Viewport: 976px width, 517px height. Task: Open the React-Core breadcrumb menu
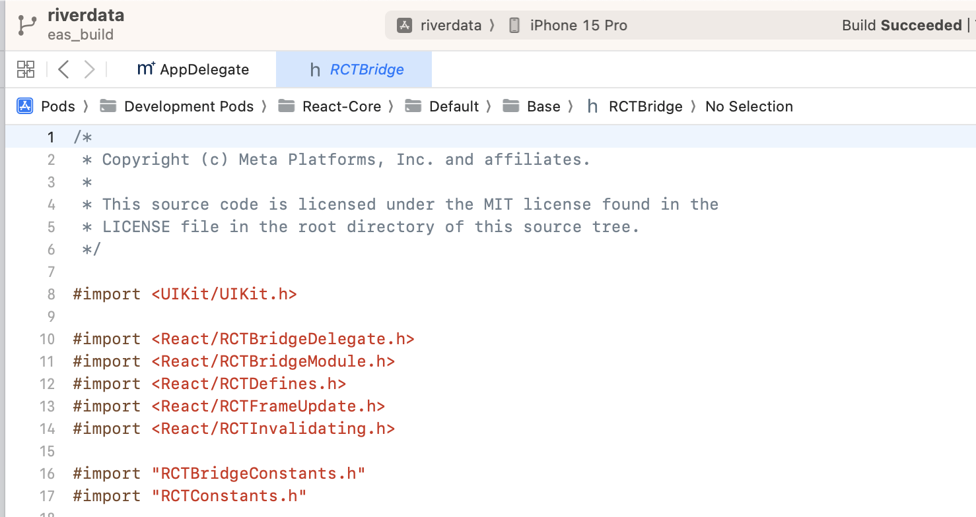tap(341, 106)
